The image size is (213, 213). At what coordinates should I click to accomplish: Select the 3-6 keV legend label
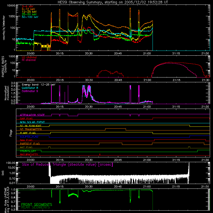click(x=28, y=6)
